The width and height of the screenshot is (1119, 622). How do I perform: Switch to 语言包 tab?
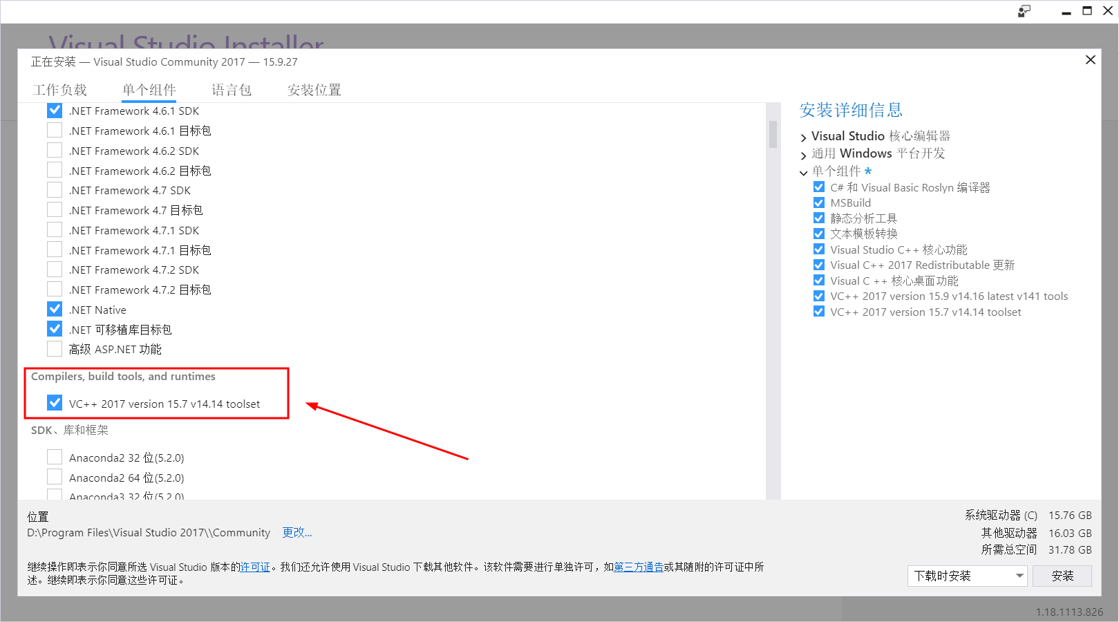(x=232, y=90)
